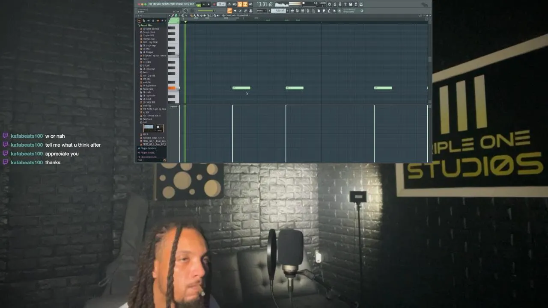Click the second green note in piano roll

pyautogui.click(x=295, y=88)
